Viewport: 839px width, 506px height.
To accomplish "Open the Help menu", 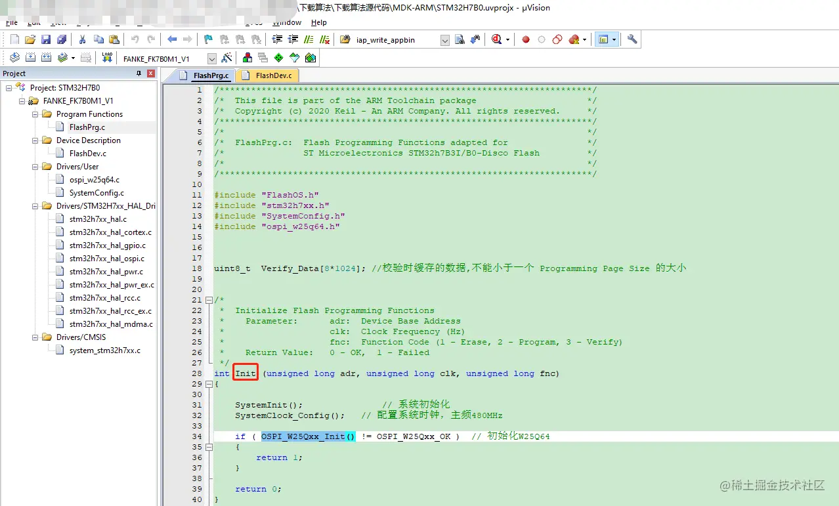I will tap(319, 22).
